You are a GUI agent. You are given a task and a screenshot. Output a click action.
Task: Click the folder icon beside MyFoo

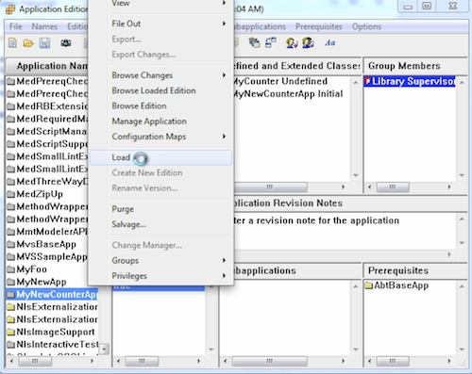(x=11, y=269)
